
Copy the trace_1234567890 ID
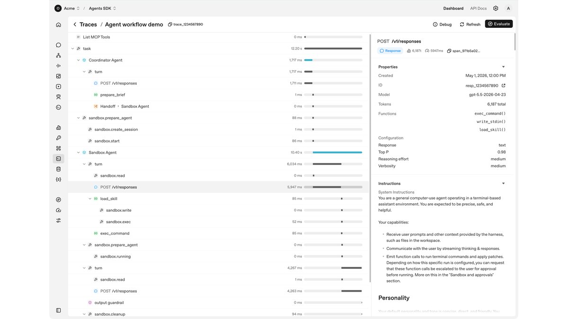click(170, 24)
